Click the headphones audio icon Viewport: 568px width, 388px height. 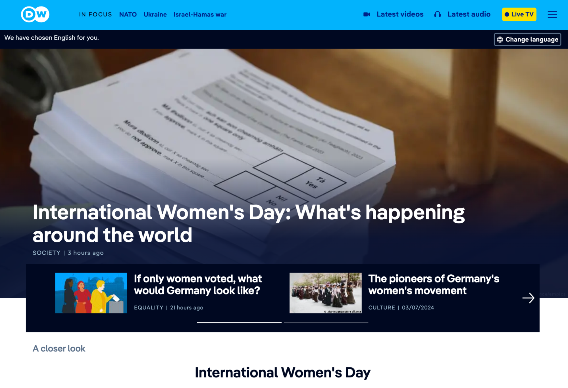[x=438, y=14]
